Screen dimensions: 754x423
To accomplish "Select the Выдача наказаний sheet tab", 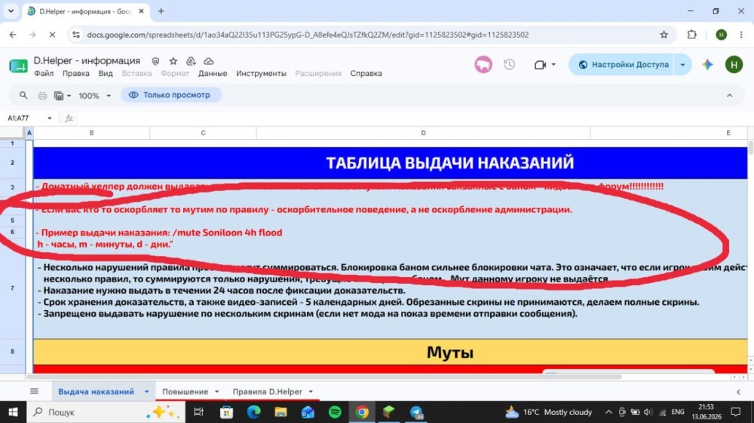I will 97,391.
